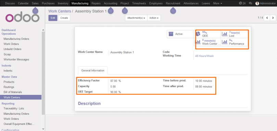Open the Repairs menu
This screenshot has width=277, height=131.
(96, 3)
